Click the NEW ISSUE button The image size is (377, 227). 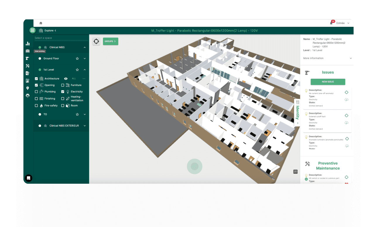(328, 82)
